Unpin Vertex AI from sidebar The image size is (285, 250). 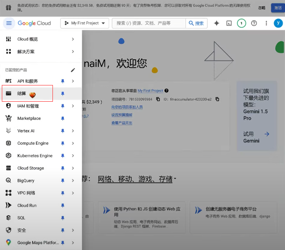pyautogui.click(x=63, y=131)
